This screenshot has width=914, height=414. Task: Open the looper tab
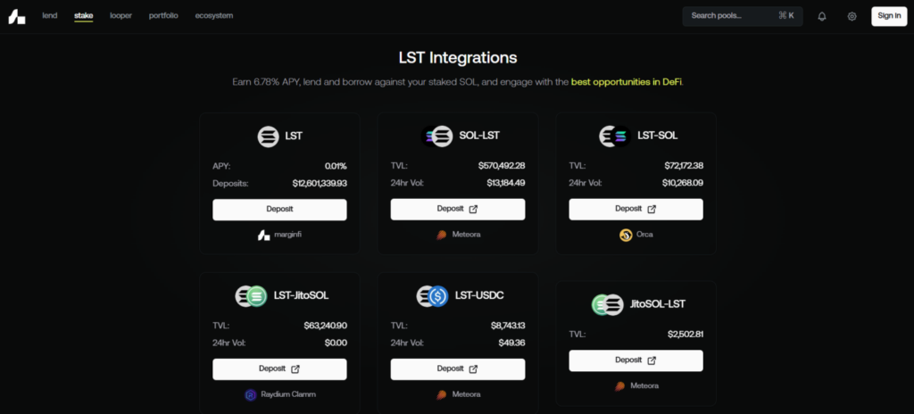(x=120, y=16)
